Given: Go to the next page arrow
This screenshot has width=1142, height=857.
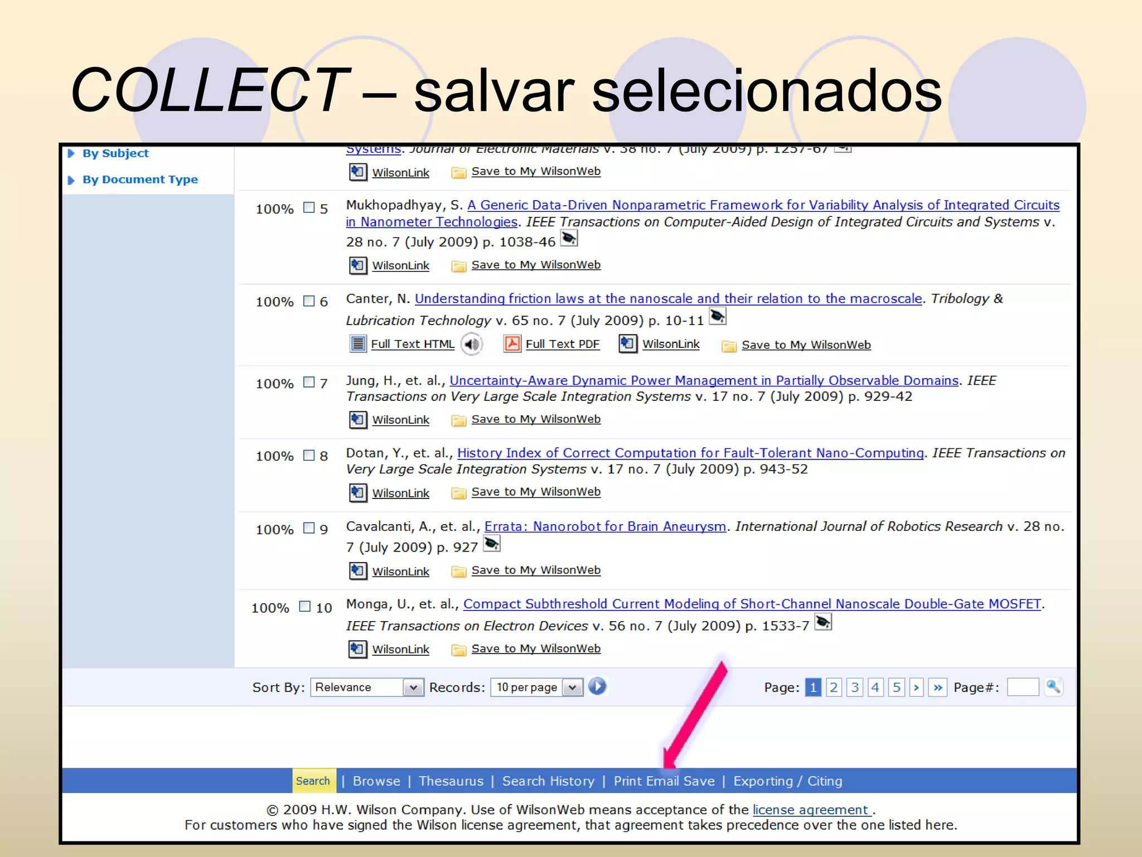Looking at the screenshot, I should 916,687.
